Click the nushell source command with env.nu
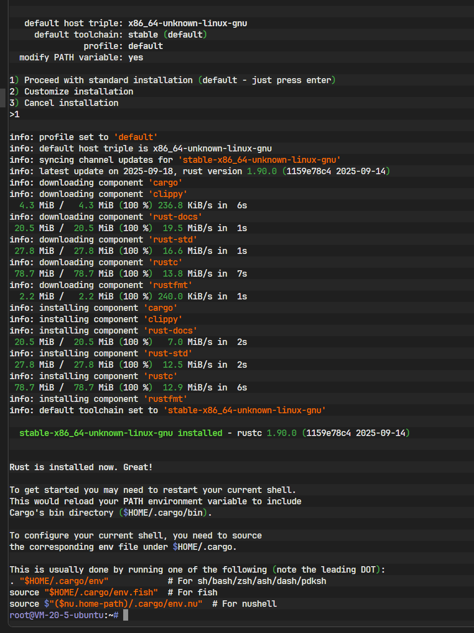Screen dimensions: 474x633 tap(106, 604)
